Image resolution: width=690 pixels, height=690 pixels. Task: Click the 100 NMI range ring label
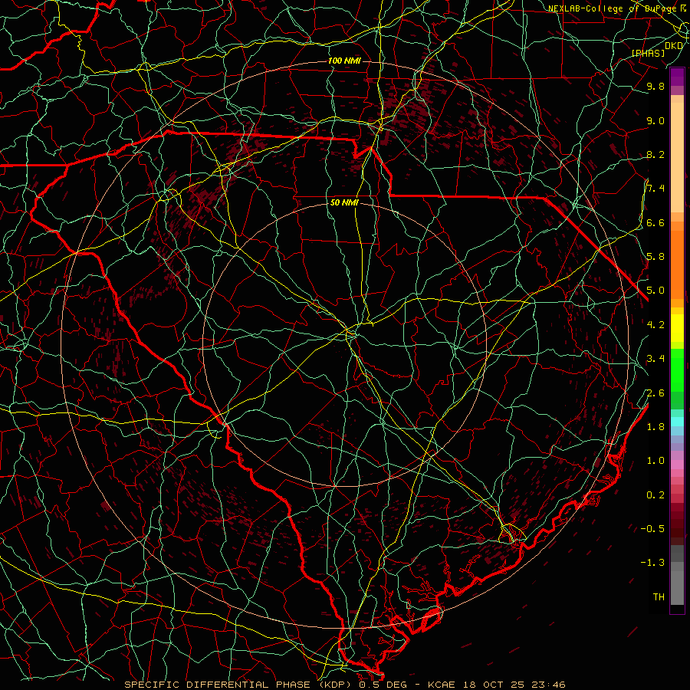coord(344,61)
